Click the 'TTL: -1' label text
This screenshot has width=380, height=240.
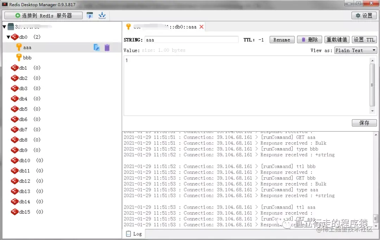pos(253,40)
